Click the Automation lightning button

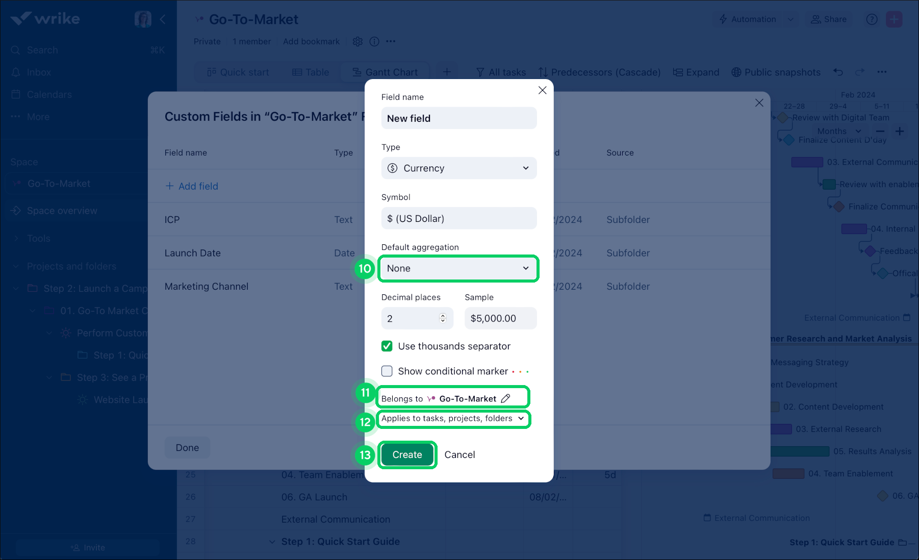point(748,19)
